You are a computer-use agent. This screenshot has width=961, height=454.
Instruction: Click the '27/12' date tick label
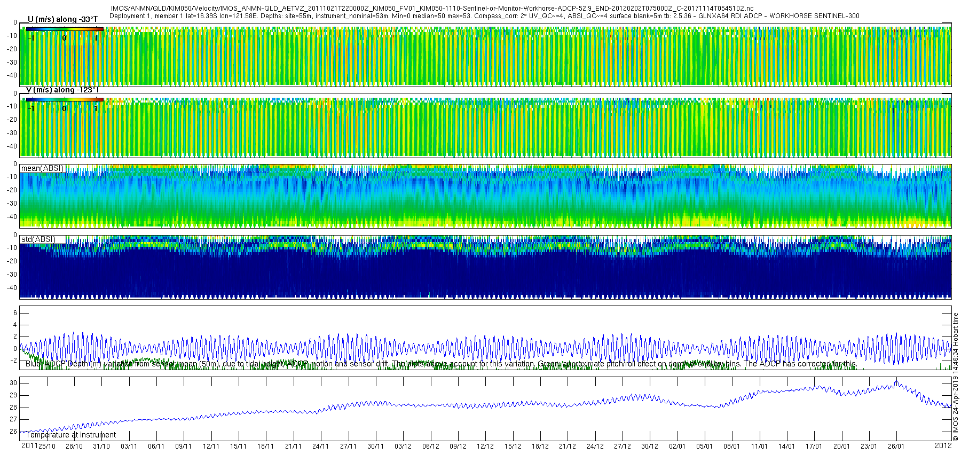[x=622, y=447]
